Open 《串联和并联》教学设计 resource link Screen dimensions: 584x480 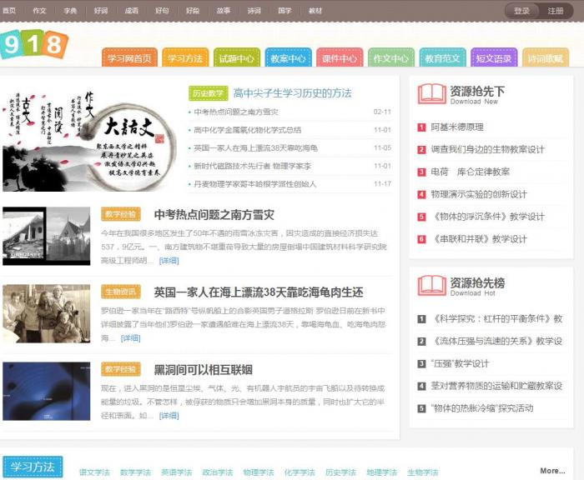point(479,238)
